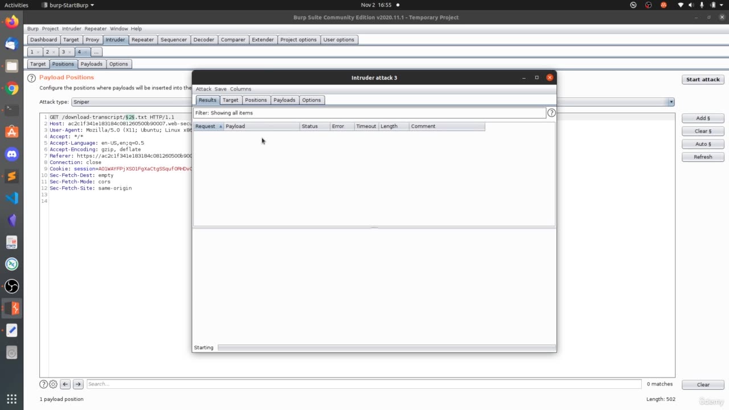The height and width of the screenshot is (410, 729).
Task: Open Thunderbird mail in the dock
Action: (x=11, y=44)
